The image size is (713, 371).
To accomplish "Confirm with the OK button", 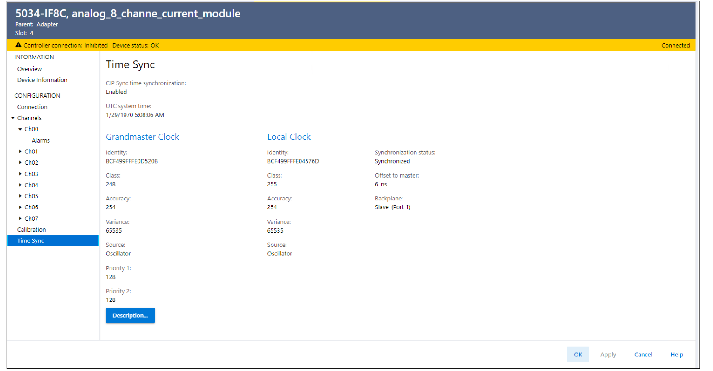I will pos(578,354).
